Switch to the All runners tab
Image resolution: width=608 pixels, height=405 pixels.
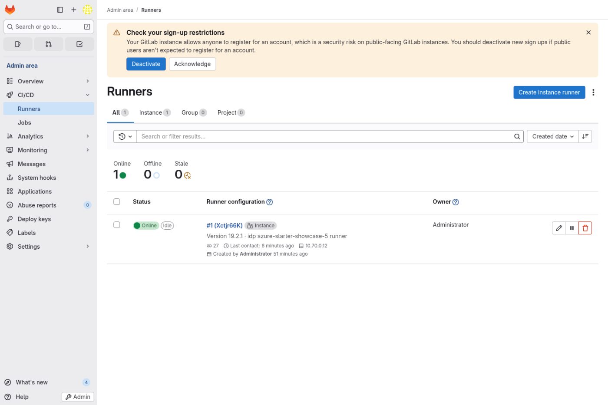[x=120, y=112]
